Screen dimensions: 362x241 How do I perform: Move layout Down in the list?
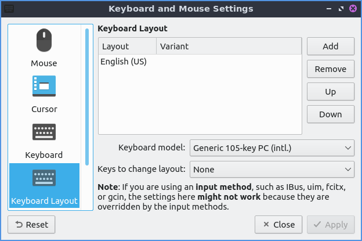coord(330,114)
